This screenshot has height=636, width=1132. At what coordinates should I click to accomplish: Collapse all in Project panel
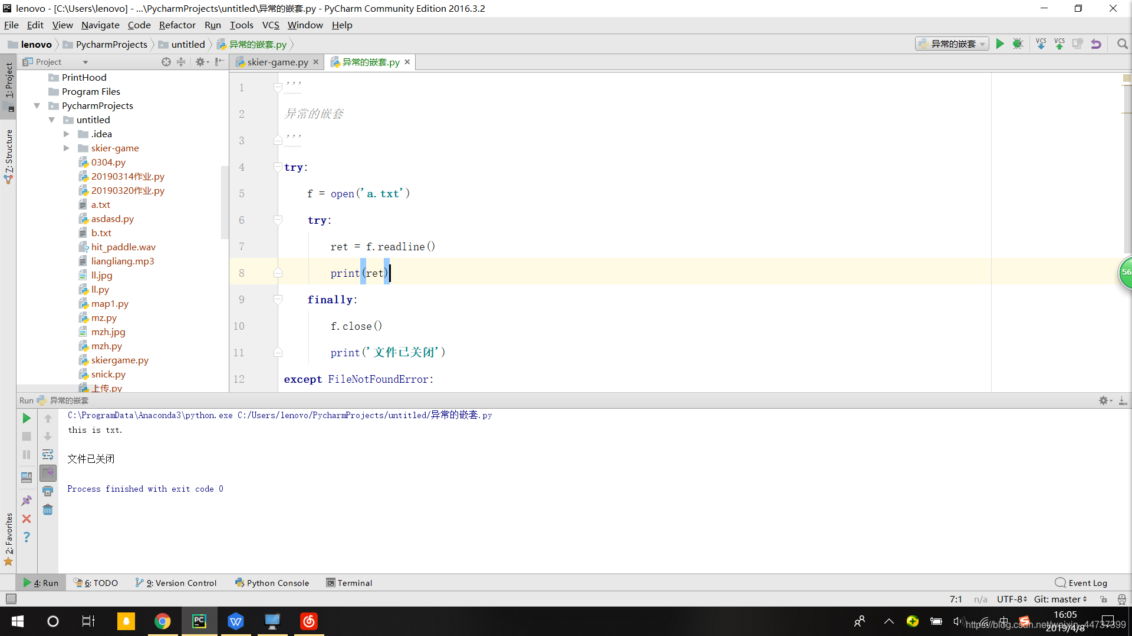click(x=181, y=62)
